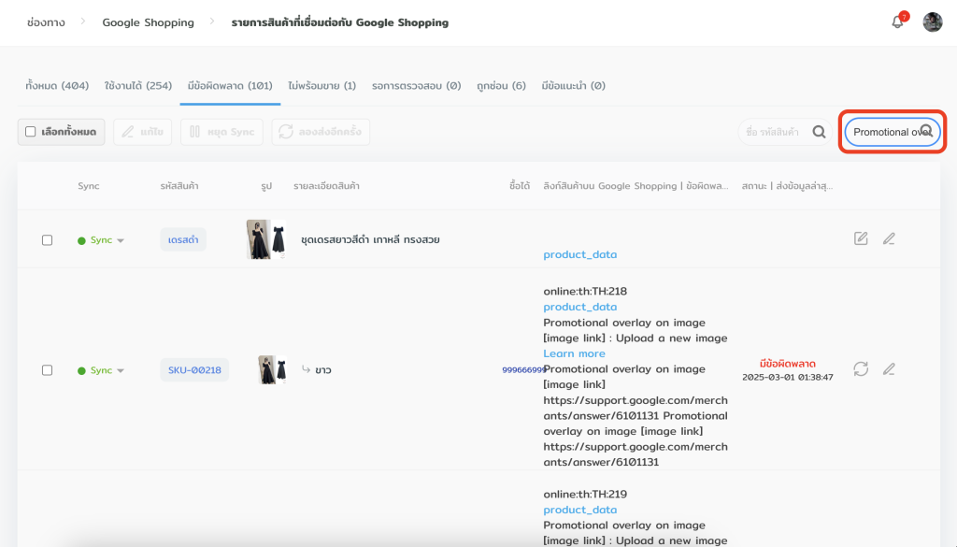Click the Google Shopping breadcrumb
957x547 pixels.
(x=148, y=22)
